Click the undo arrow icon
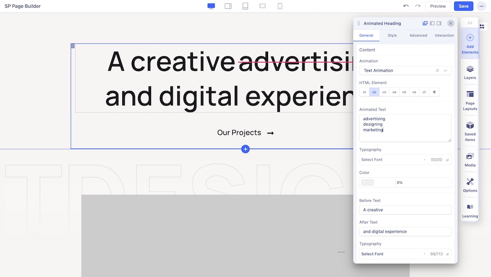Screen dimensions: 491x277 point(406,6)
